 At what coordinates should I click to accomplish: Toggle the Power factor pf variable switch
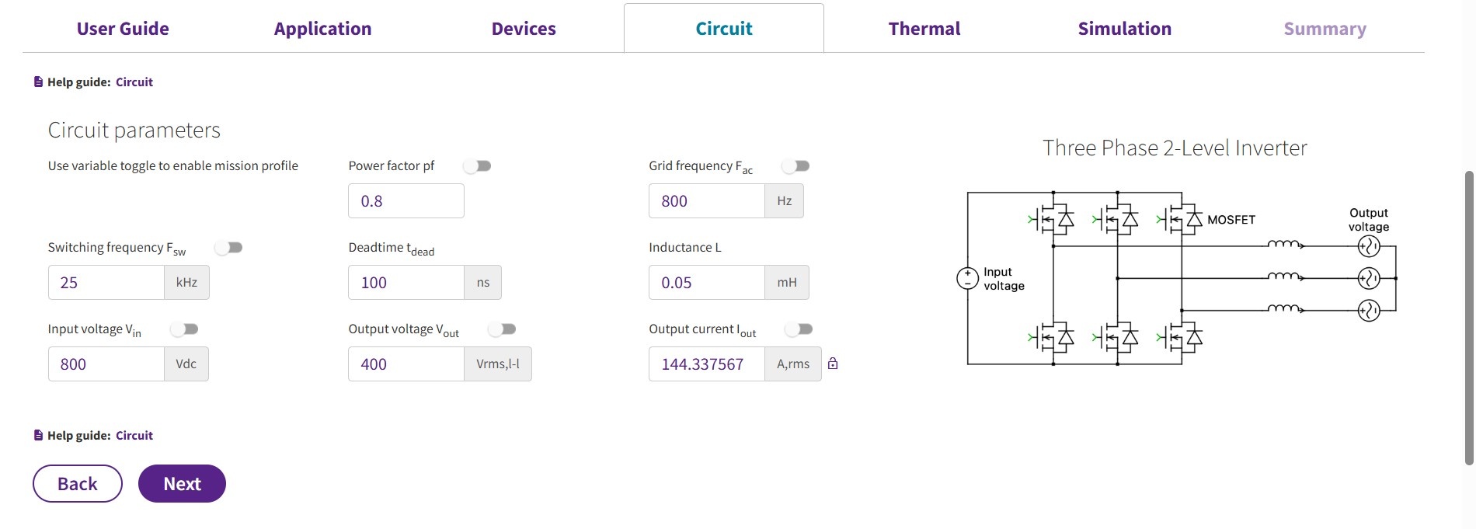pos(478,166)
